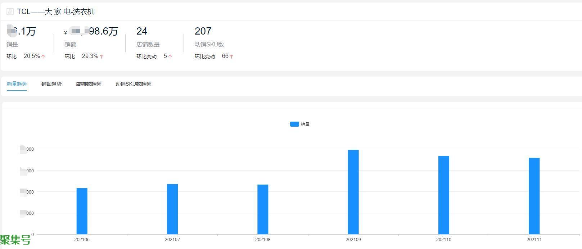Show the 动销SKU数趋势 tab

133,84
